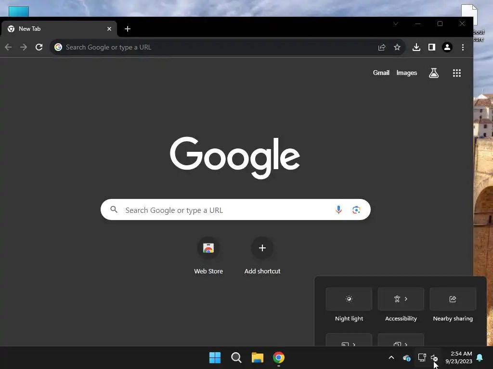The width and height of the screenshot is (493, 369).
Task: Click the muted volume tray icon
Action: [x=434, y=357]
